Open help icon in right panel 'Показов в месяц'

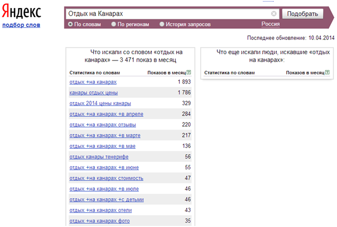click(x=327, y=72)
